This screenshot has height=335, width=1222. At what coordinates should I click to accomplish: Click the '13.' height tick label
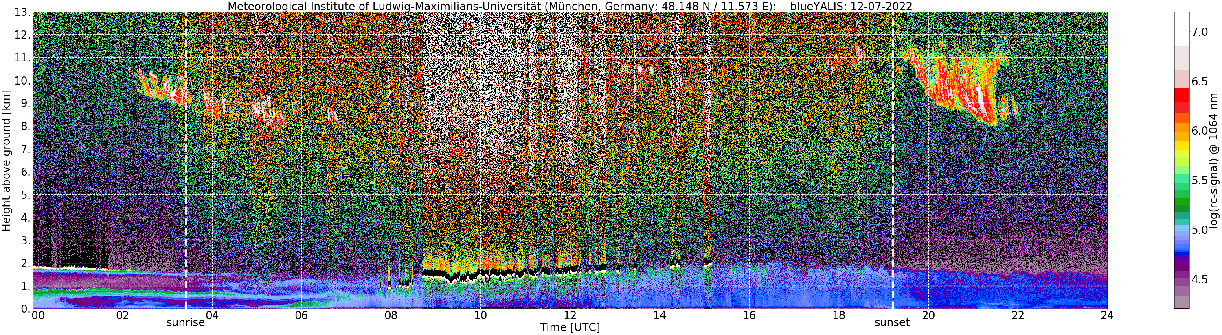point(23,12)
